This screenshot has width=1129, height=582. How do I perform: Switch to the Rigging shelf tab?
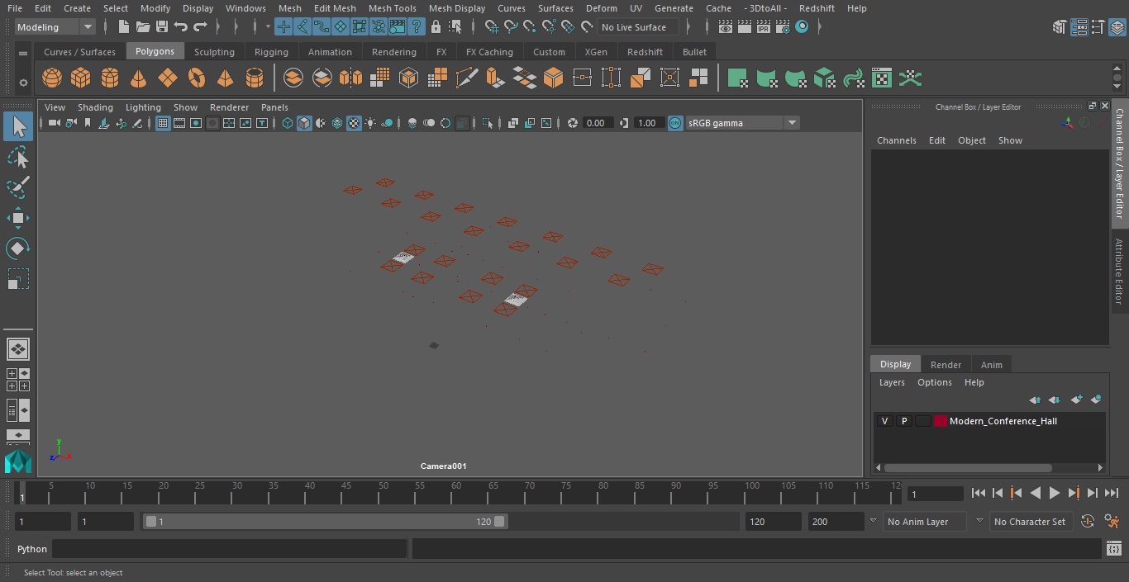(x=271, y=52)
